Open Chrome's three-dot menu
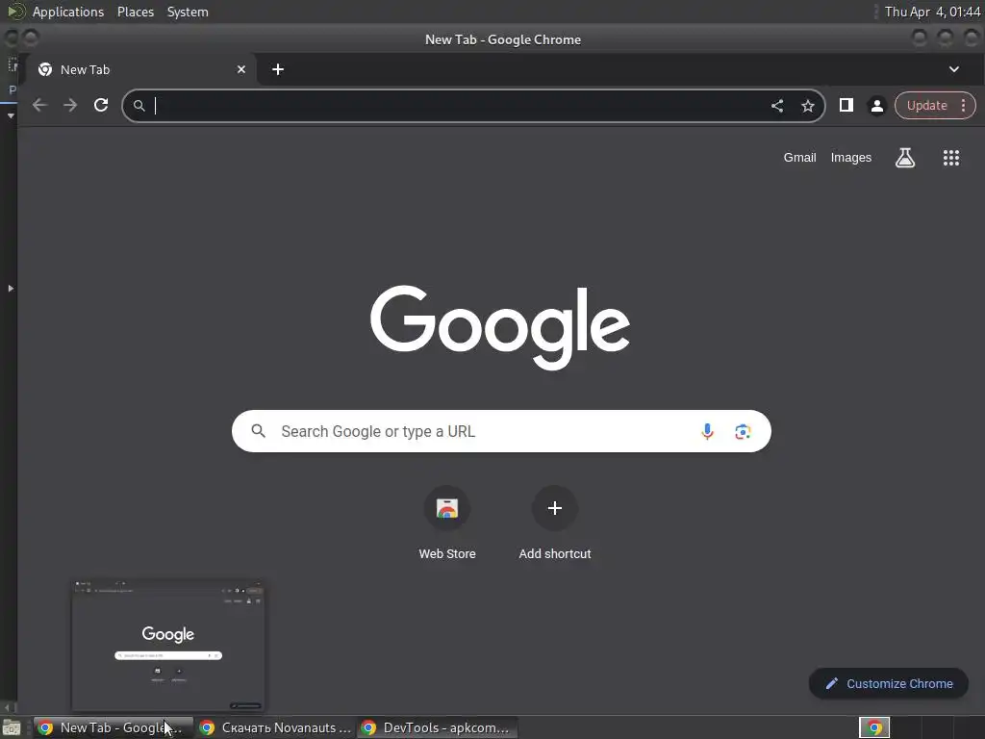985x739 pixels. click(964, 106)
